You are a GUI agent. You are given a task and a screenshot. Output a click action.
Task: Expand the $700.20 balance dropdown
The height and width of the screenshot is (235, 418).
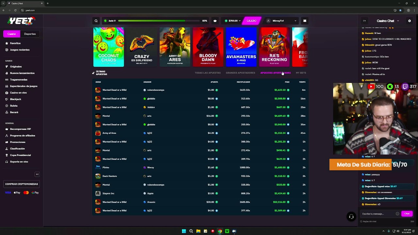pyautogui.click(x=233, y=21)
